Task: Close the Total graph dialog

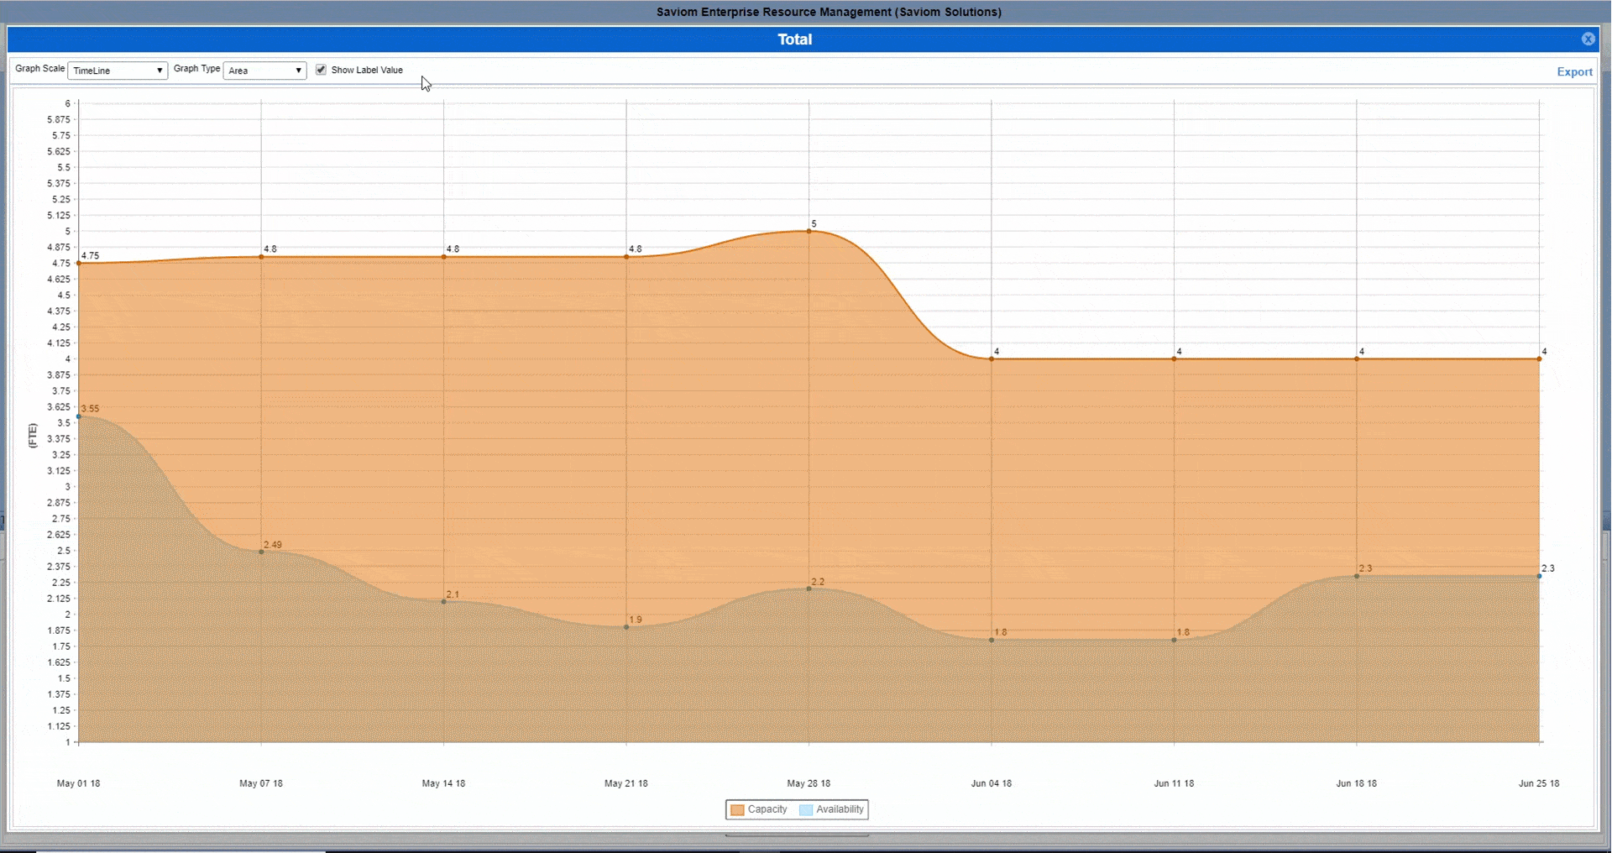Action: point(1588,39)
